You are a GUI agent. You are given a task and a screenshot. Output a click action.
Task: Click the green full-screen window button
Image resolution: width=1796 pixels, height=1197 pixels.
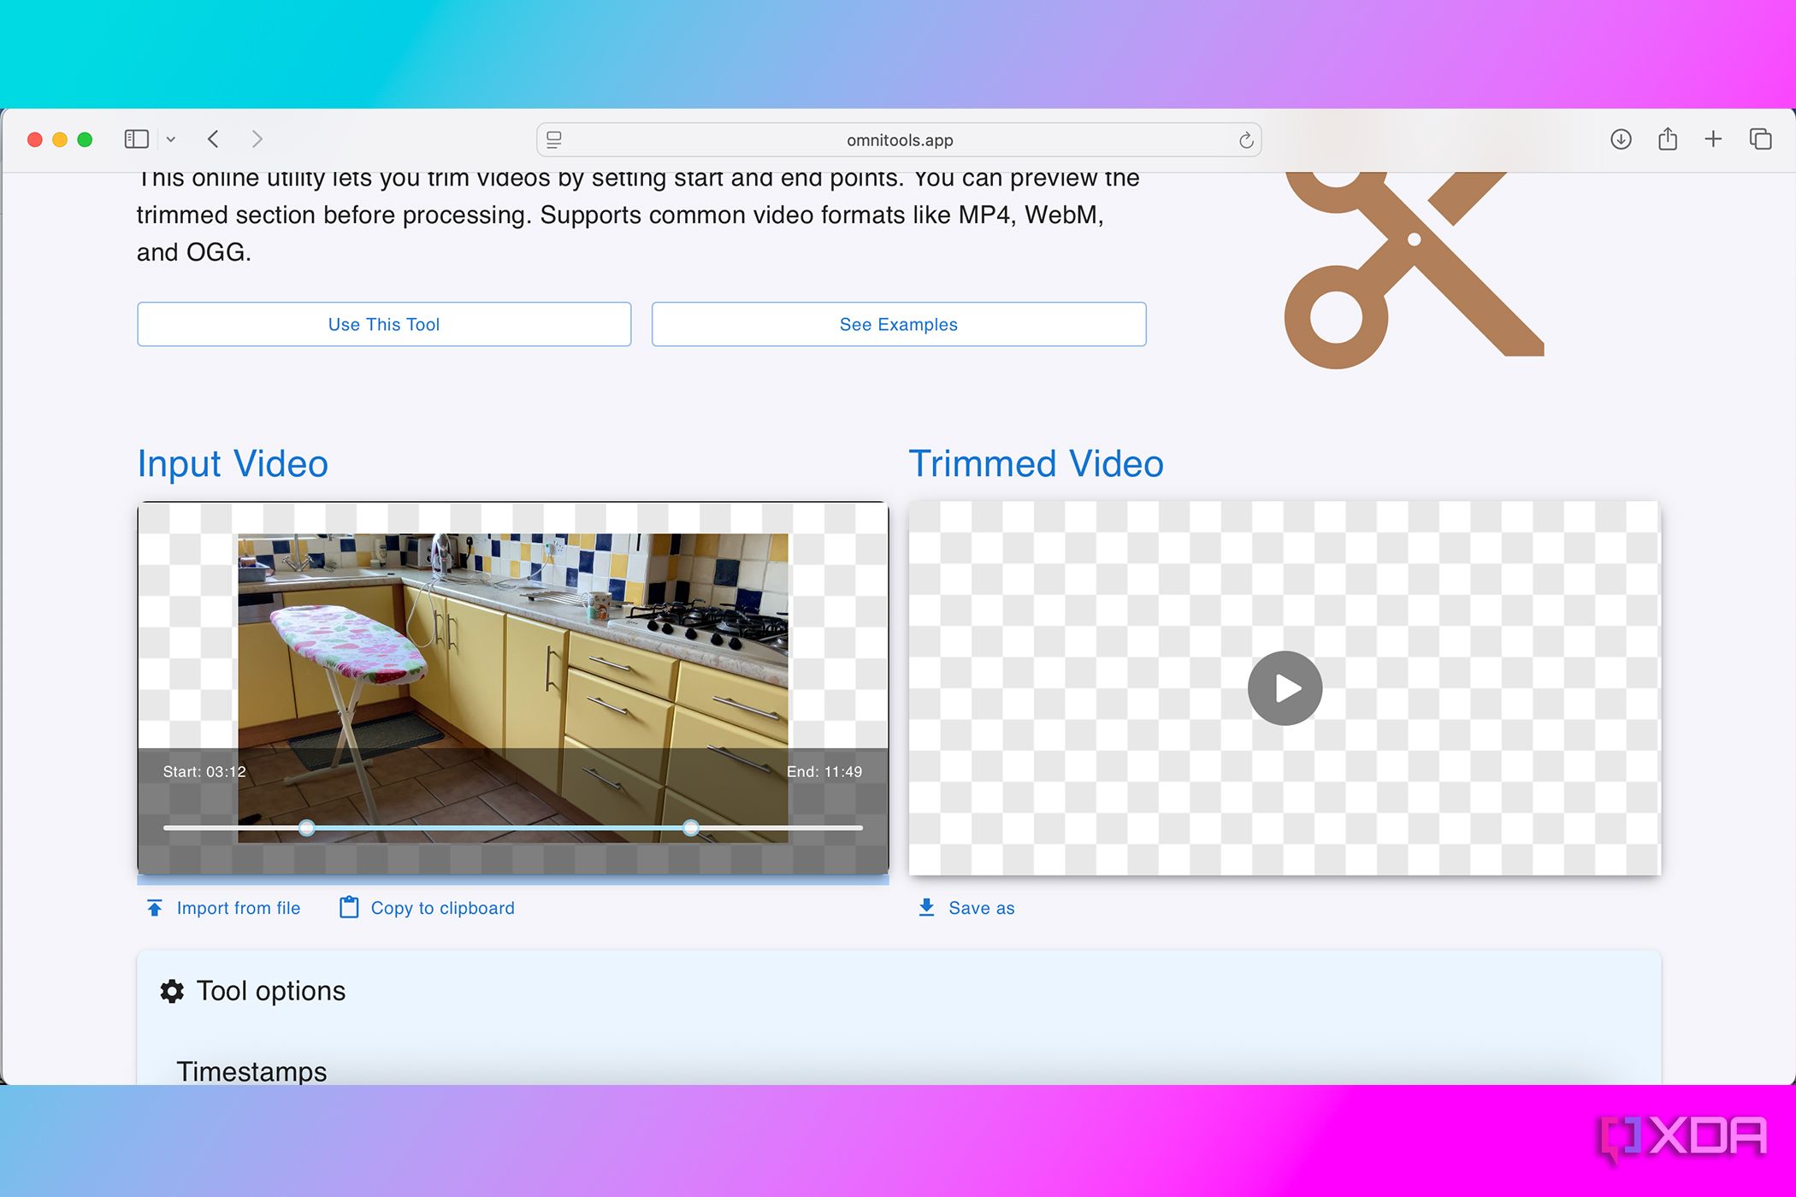[85, 139]
